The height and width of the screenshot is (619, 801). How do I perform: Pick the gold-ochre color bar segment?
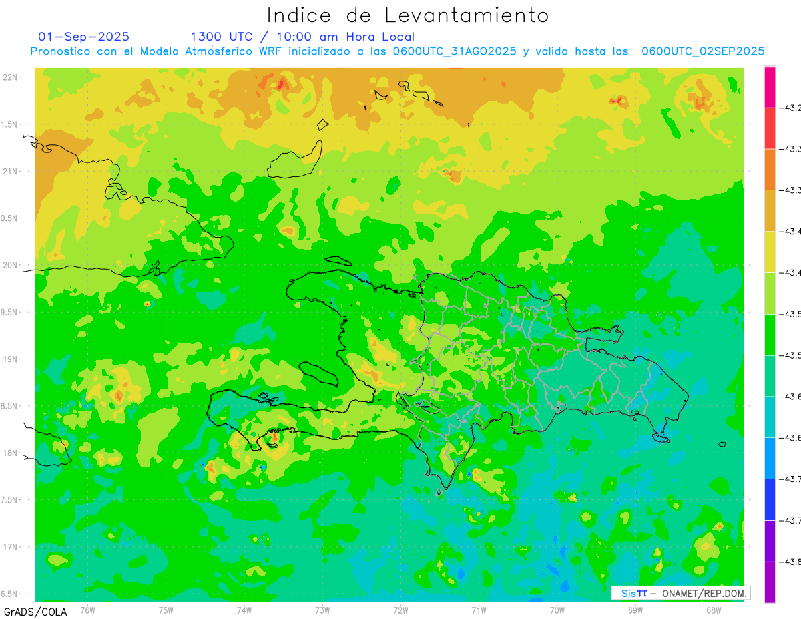[770, 211]
